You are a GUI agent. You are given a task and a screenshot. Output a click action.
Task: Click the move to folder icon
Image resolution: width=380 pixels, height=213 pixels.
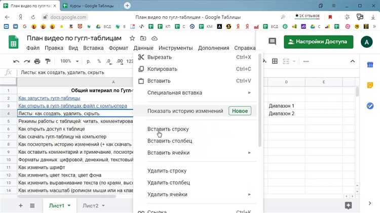tap(143, 38)
